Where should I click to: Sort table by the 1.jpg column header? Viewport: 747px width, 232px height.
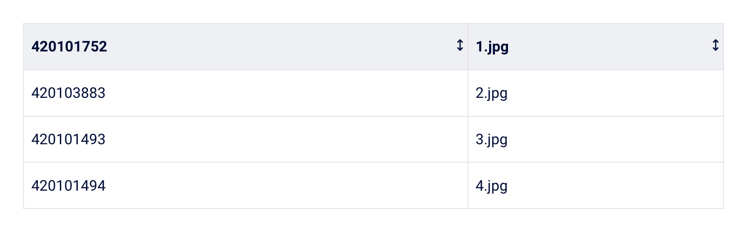click(x=595, y=47)
